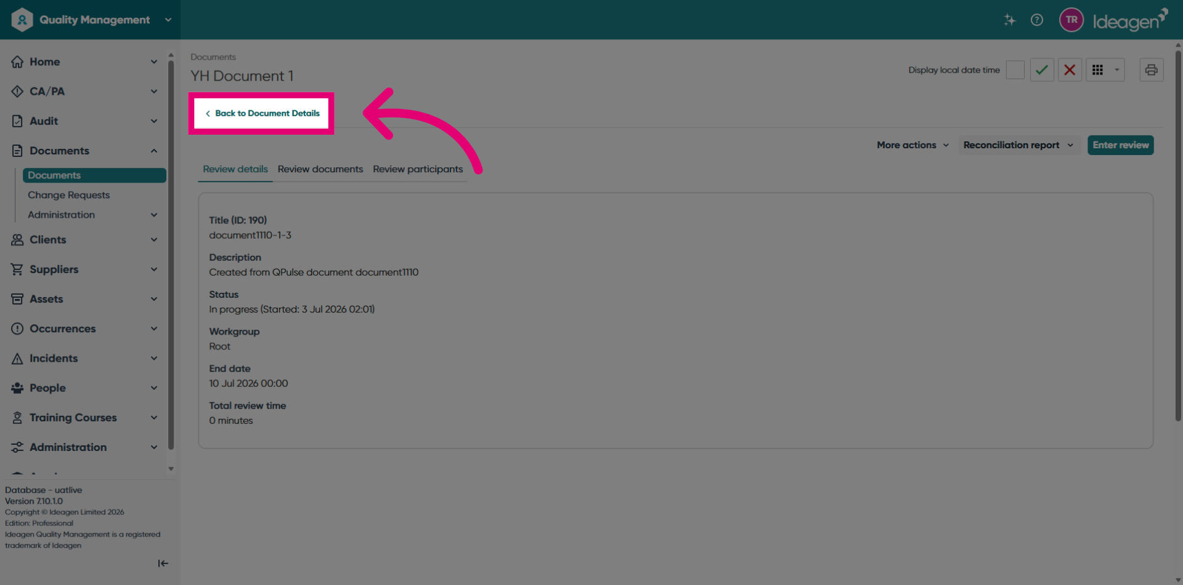Open the Reconciliation report dropdown
1183x585 pixels.
pyautogui.click(x=1018, y=145)
